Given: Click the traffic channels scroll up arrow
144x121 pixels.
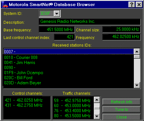Looking at the screenshot, I should click(x=97, y=100).
